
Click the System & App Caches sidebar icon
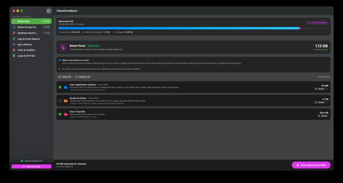tap(14, 27)
